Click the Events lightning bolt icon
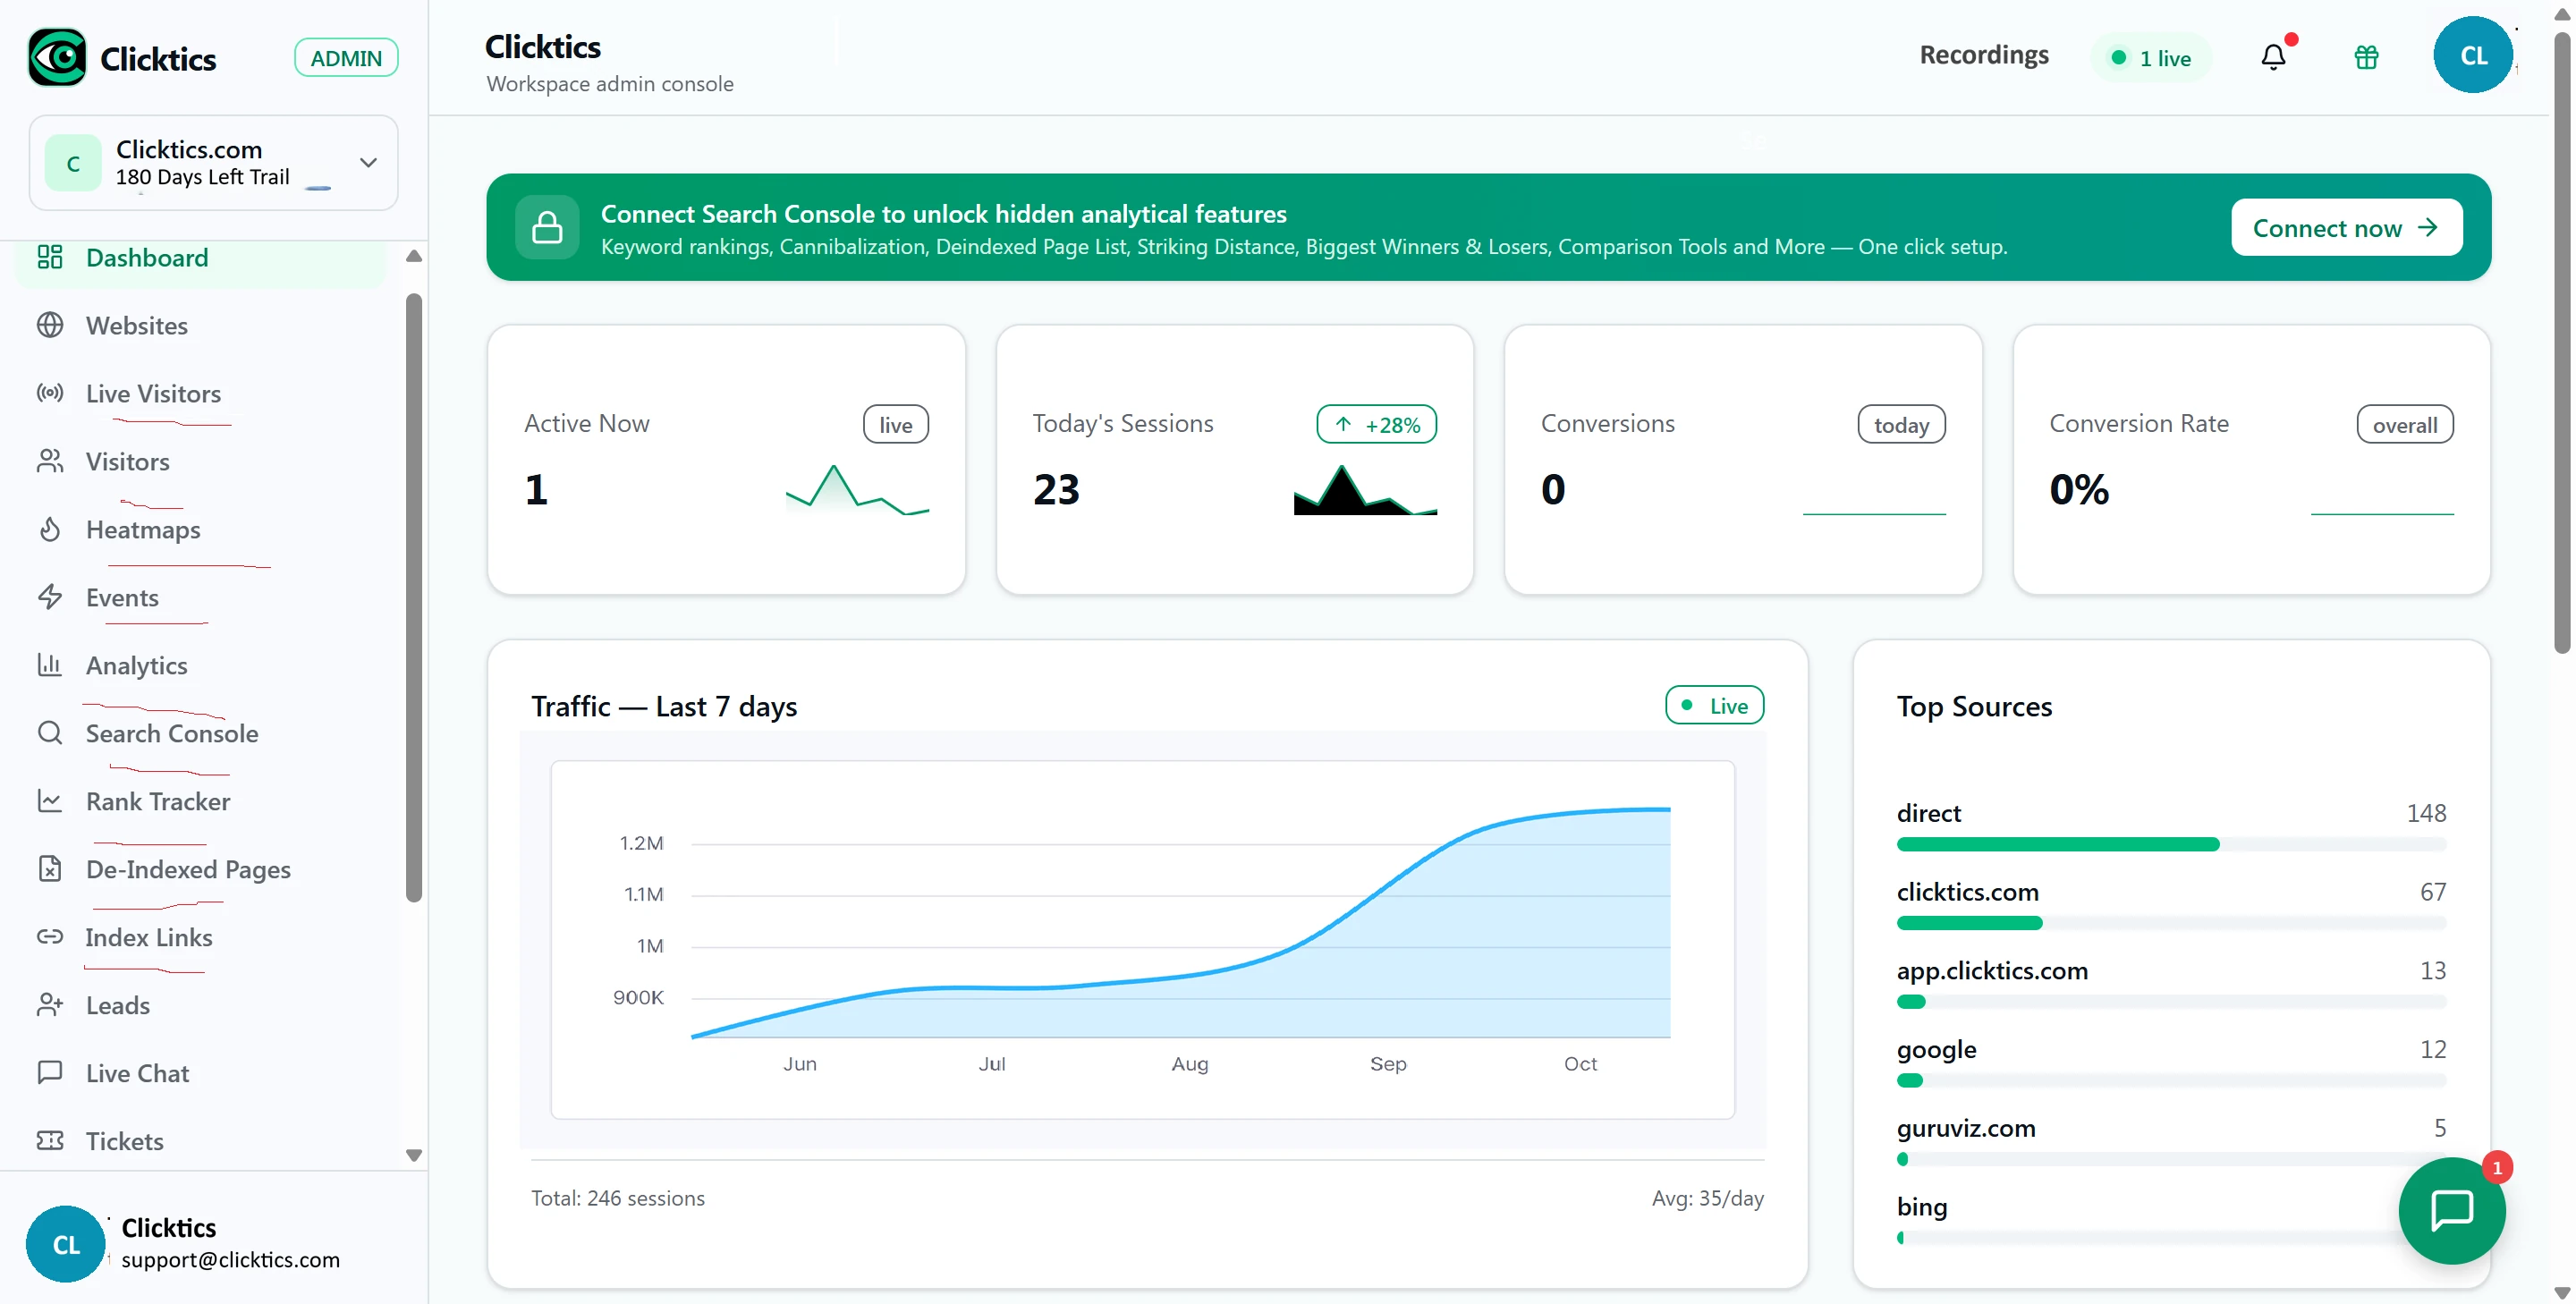The image size is (2576, 1304). [50, 597]
